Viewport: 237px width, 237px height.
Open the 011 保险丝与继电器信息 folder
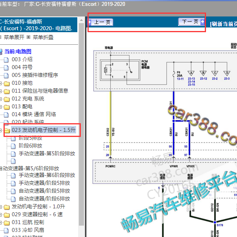(40, 91)
